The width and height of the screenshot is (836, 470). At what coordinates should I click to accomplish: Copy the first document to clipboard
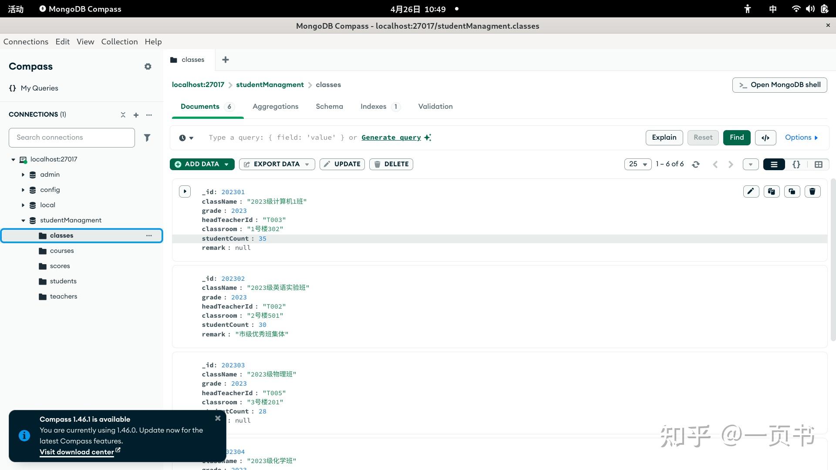771,191
